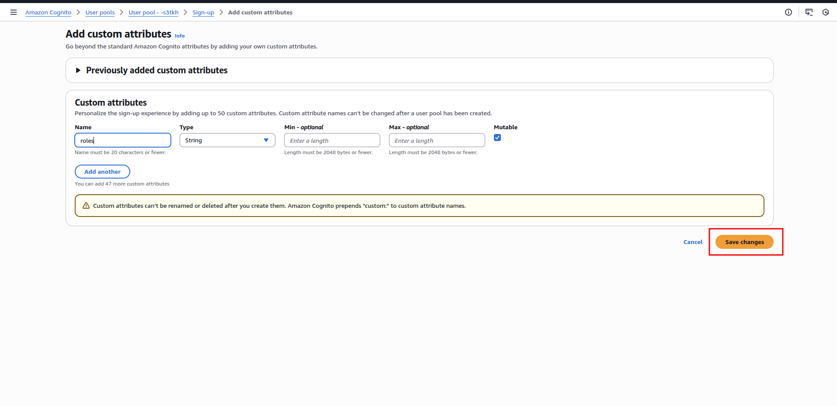Screen dimensions: 837x406
Task: Click the Min length input field
Action: point(332,140)
